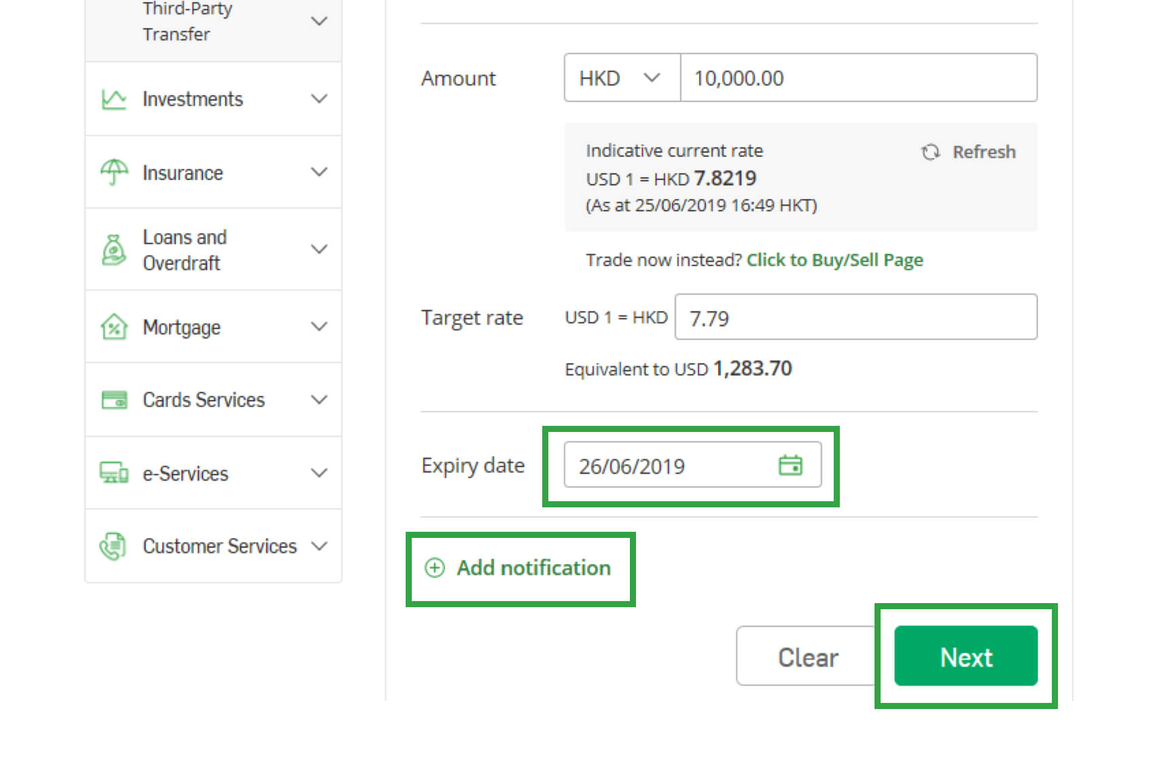Viewport: 1166px width, 760px height.
Task: Expand the Investments menu chevron
Action: (x=319, y=99)
